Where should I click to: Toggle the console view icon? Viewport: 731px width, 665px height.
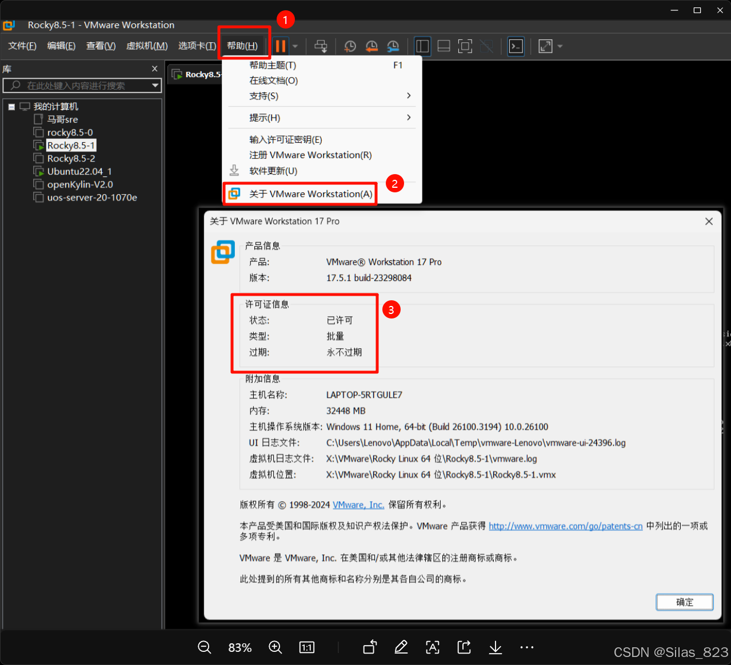516,46
